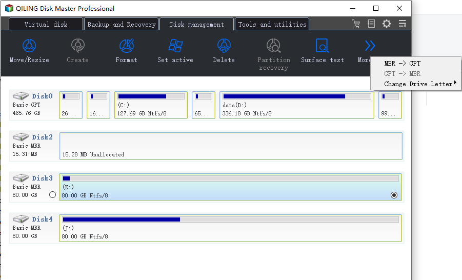Maximize the QILING Disk Master window
Image resolution: width=462 pixels, height=280 pixels.
(x=376, y=8)
